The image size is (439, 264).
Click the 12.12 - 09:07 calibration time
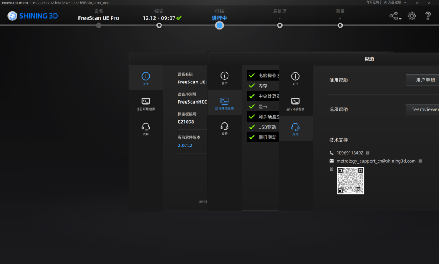(x=159, y=18)
